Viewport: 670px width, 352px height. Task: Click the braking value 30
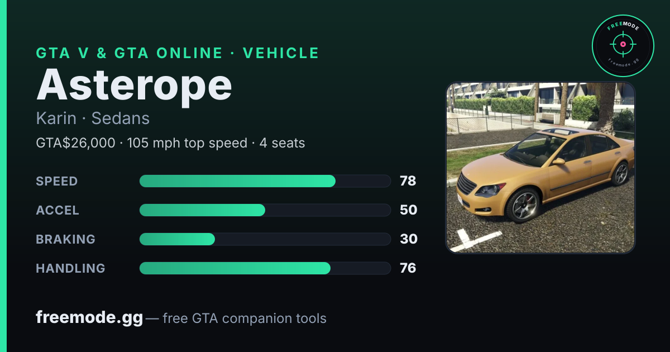click(409, 239)
